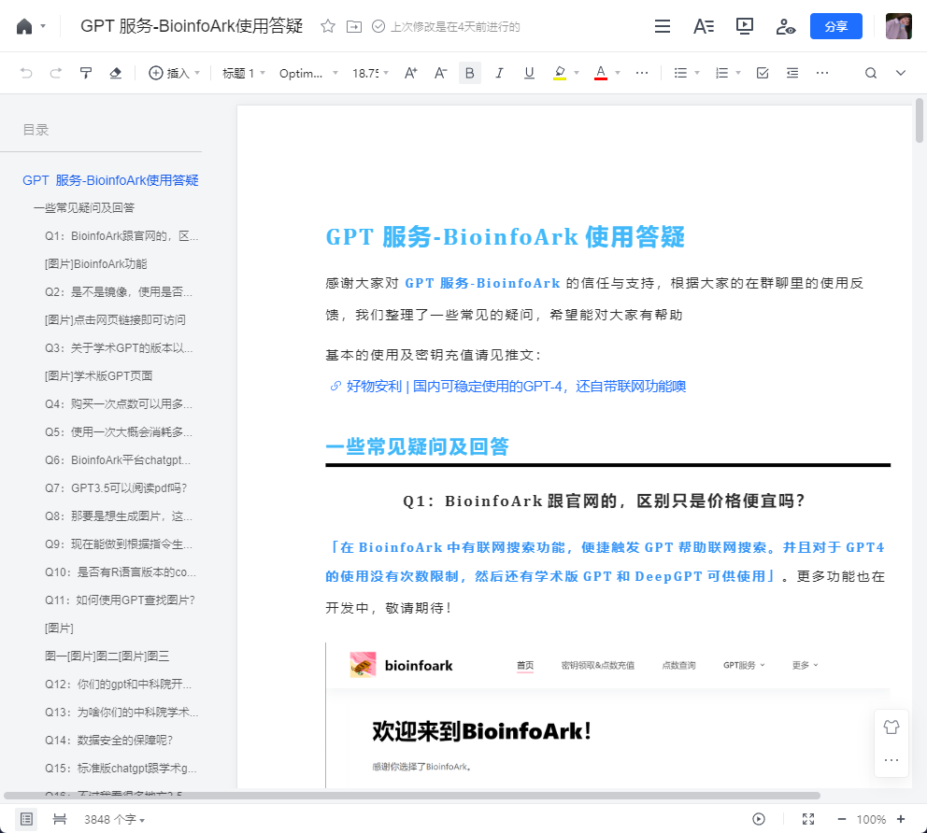This screenshot has width=927, height=833.
Task: Click the indent alignment icon in toolbar
Action: [792, 73]
